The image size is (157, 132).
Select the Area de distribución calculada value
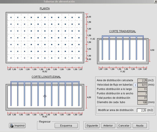(142, 81)
